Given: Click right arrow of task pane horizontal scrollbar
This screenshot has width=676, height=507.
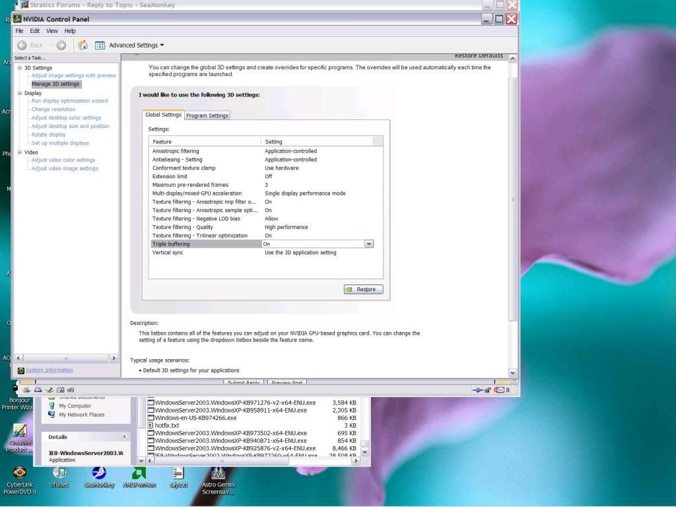Looking at the screenshot, I should click(x=114, y=358).
